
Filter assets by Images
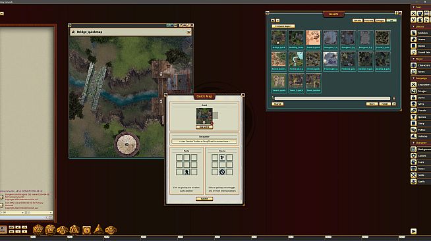[x=380, y=20]
